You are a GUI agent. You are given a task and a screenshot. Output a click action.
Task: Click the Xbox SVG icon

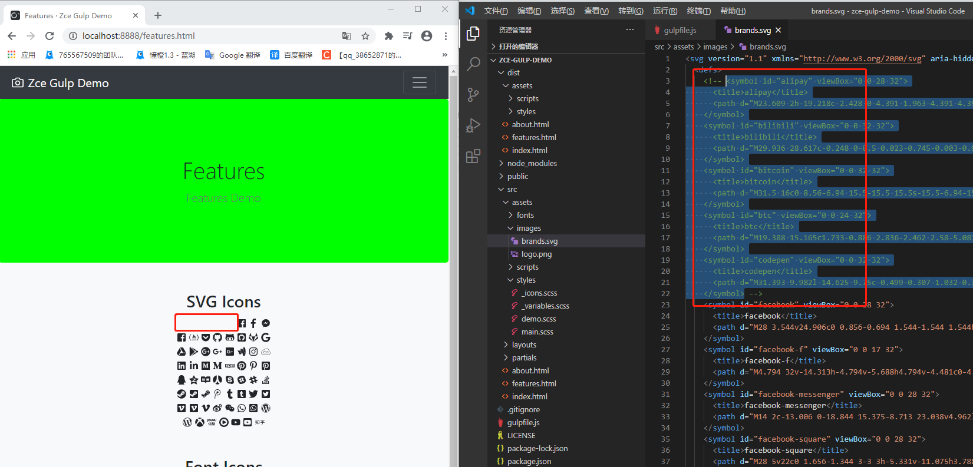pyautogui.click(x=200, y=422)
